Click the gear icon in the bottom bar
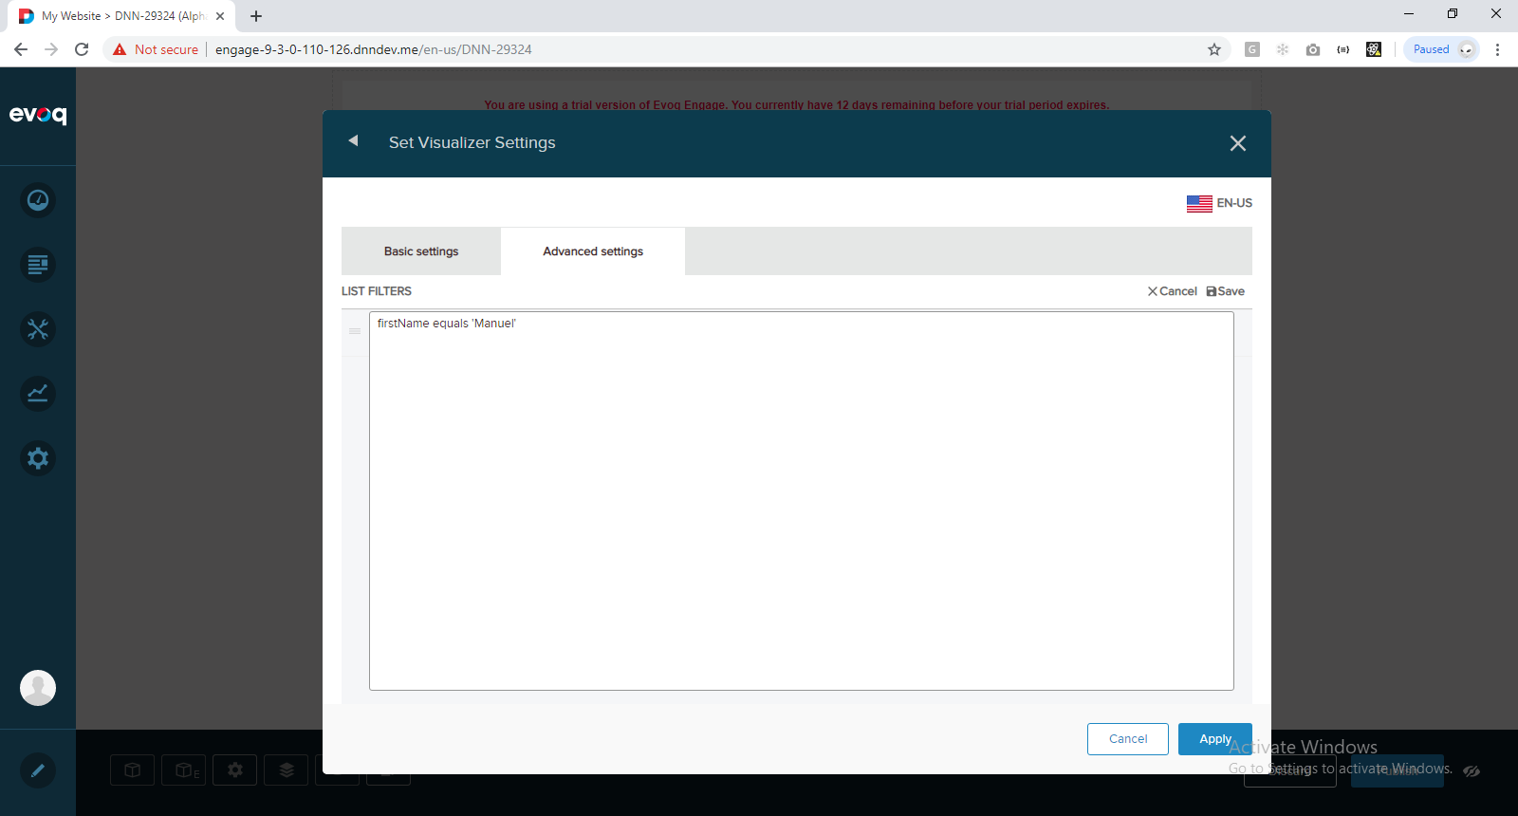The height and width of the screenshot is (816, 1518). [x=235, y=770]
